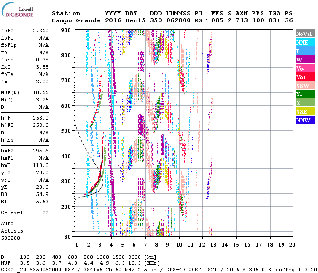Click the 20 MHz frequency axis label
Screen dimensions: 318x273
292,245
